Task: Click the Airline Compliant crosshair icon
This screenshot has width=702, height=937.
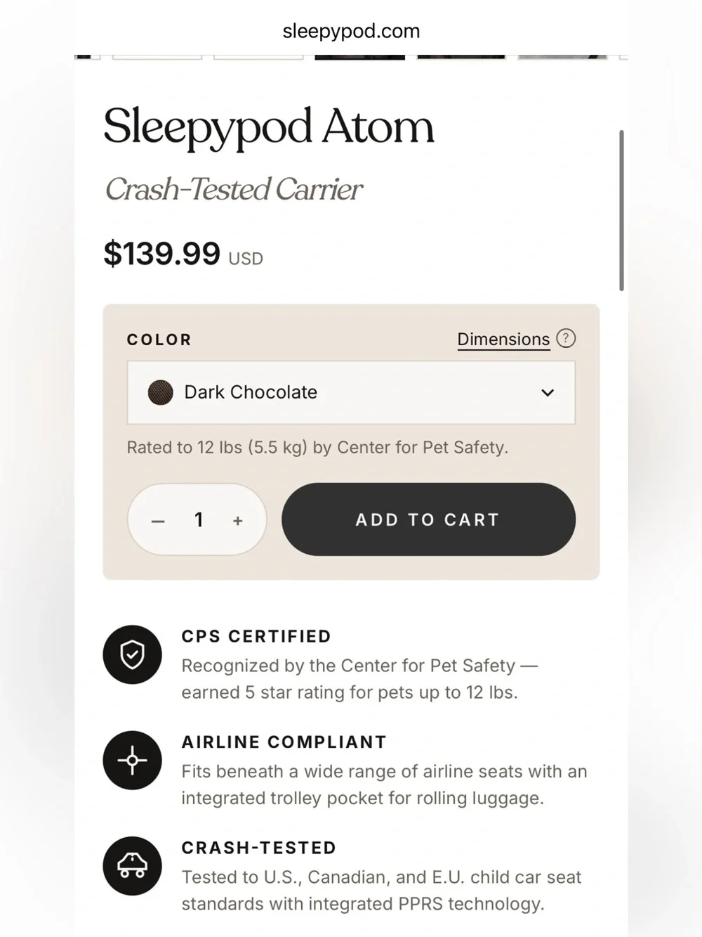Action: (x=132, y=761)
